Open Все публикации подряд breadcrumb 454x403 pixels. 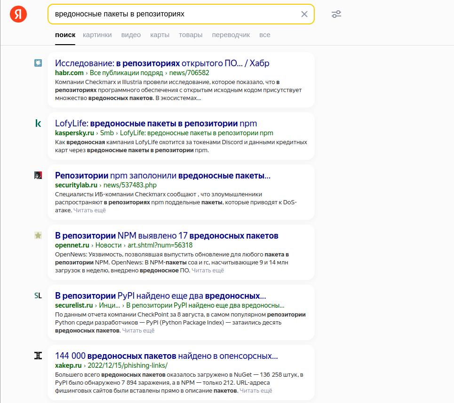[126, 73]
